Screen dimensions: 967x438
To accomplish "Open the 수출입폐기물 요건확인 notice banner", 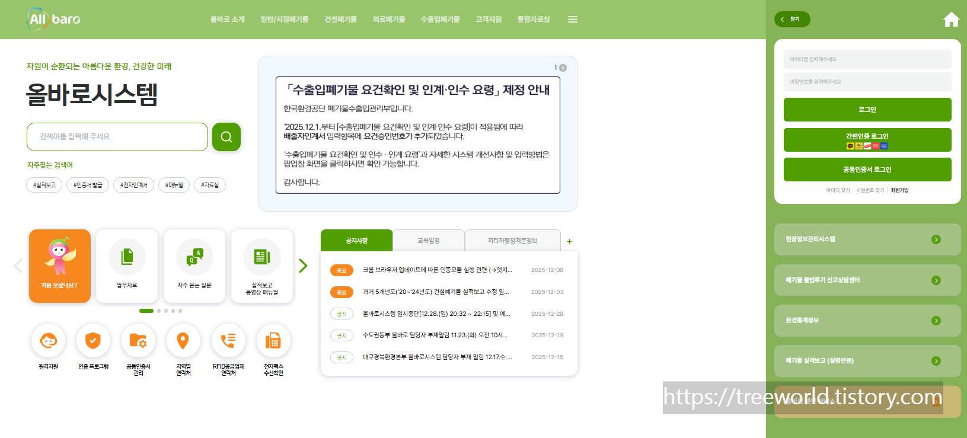I will [x=418, y=135].
